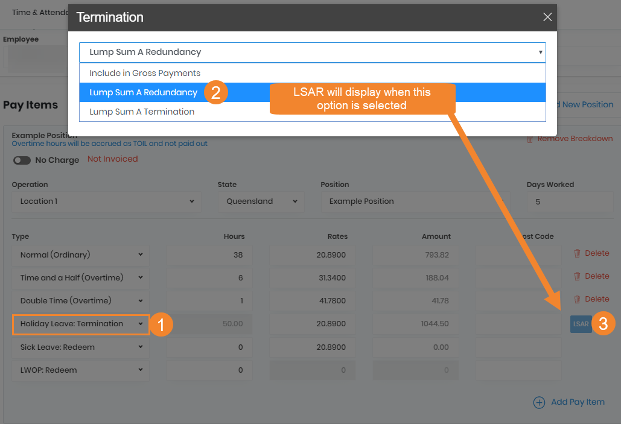621x424 pixels.
Task: Select Include in Gross Payments option
Action: pos(145,73)
